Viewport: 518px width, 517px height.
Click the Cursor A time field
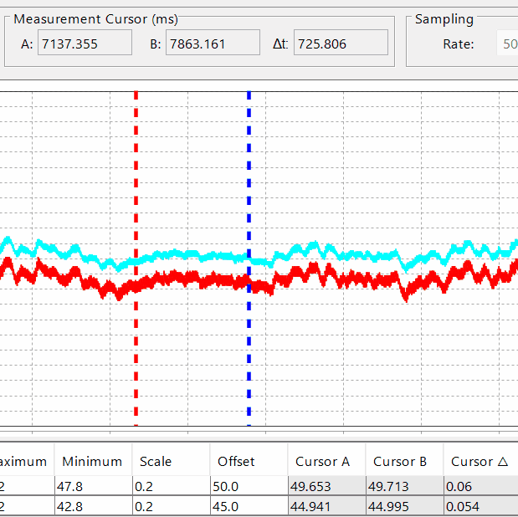[85, 44]
